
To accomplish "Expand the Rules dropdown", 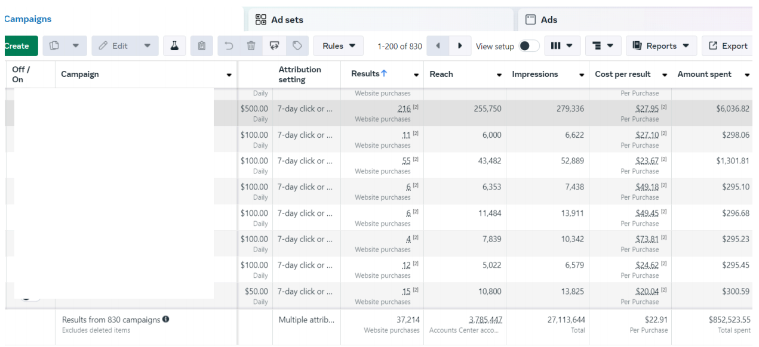I will click(x=339, y=46).
